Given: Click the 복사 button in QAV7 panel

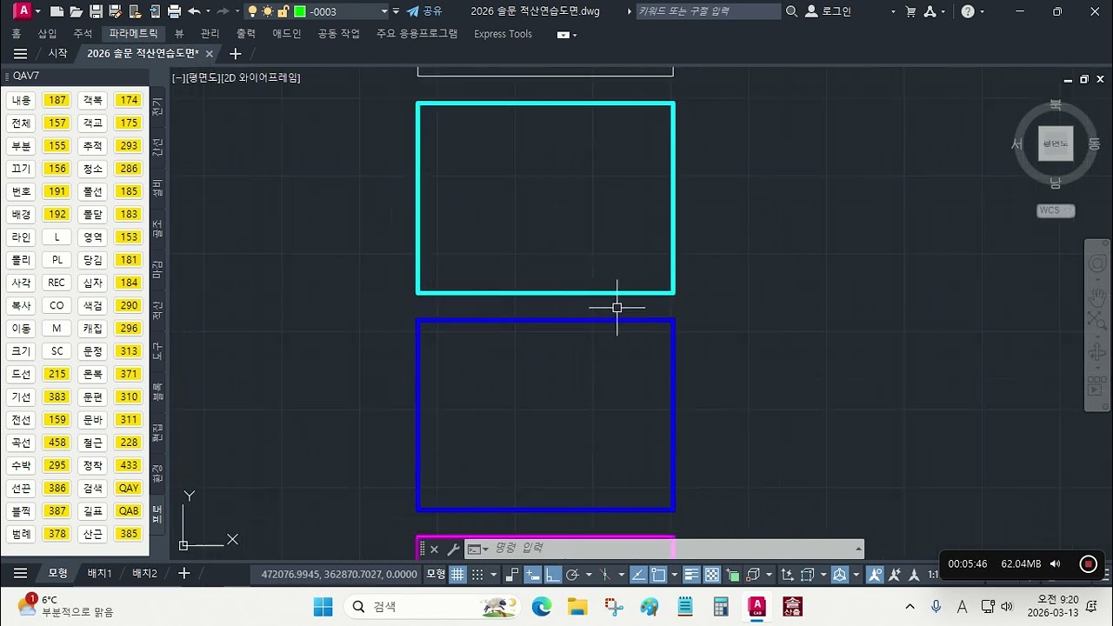Looking at the screenshot, I should click(x=22, y=305).
